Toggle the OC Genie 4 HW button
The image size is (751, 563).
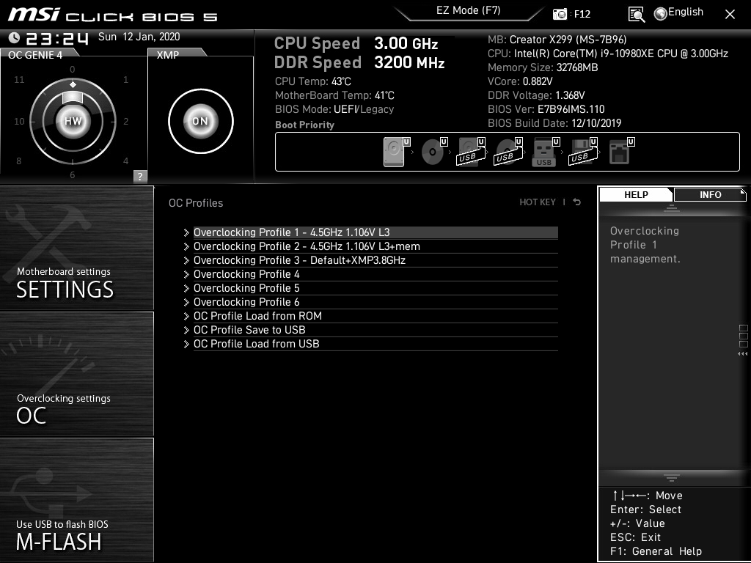(73, 121)
